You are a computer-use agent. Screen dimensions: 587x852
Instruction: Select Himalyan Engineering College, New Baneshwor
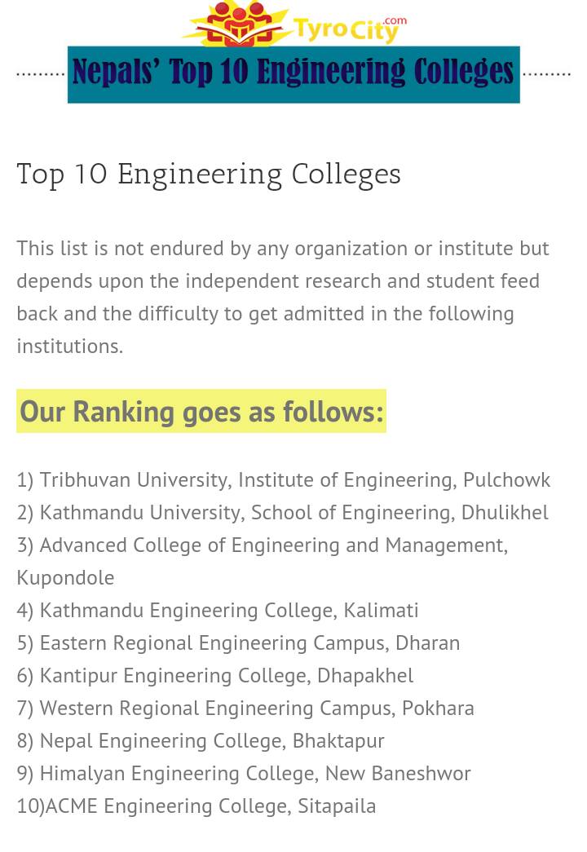[x=244, y=773]
